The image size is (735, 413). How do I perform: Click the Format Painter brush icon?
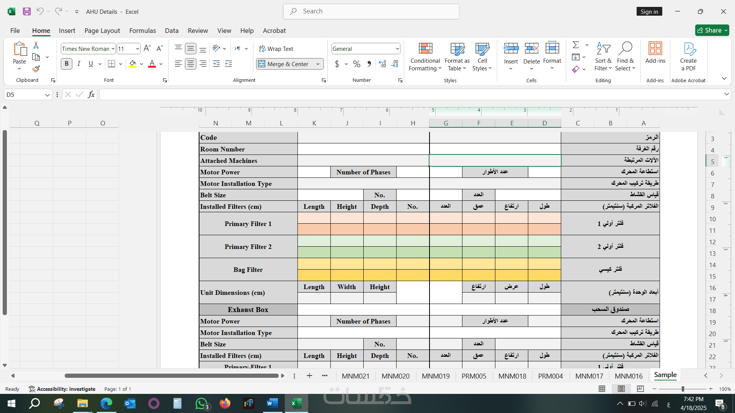[36, 69]
